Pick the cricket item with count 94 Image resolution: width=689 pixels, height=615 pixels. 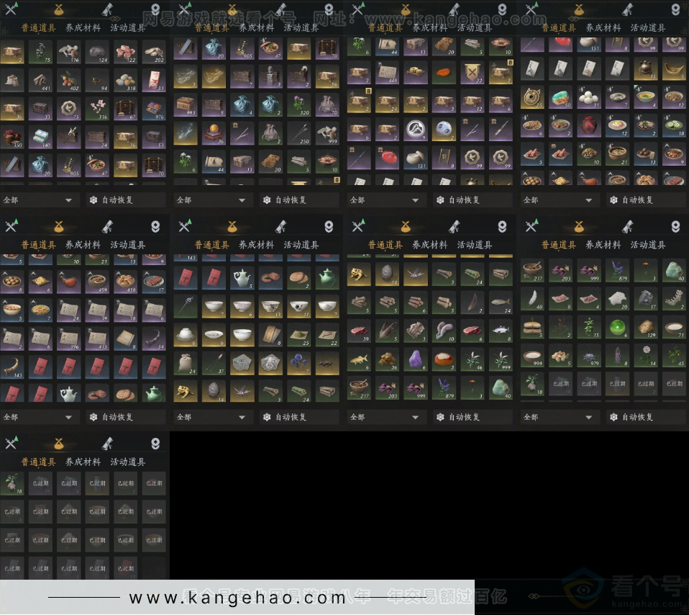coord(97,81)
